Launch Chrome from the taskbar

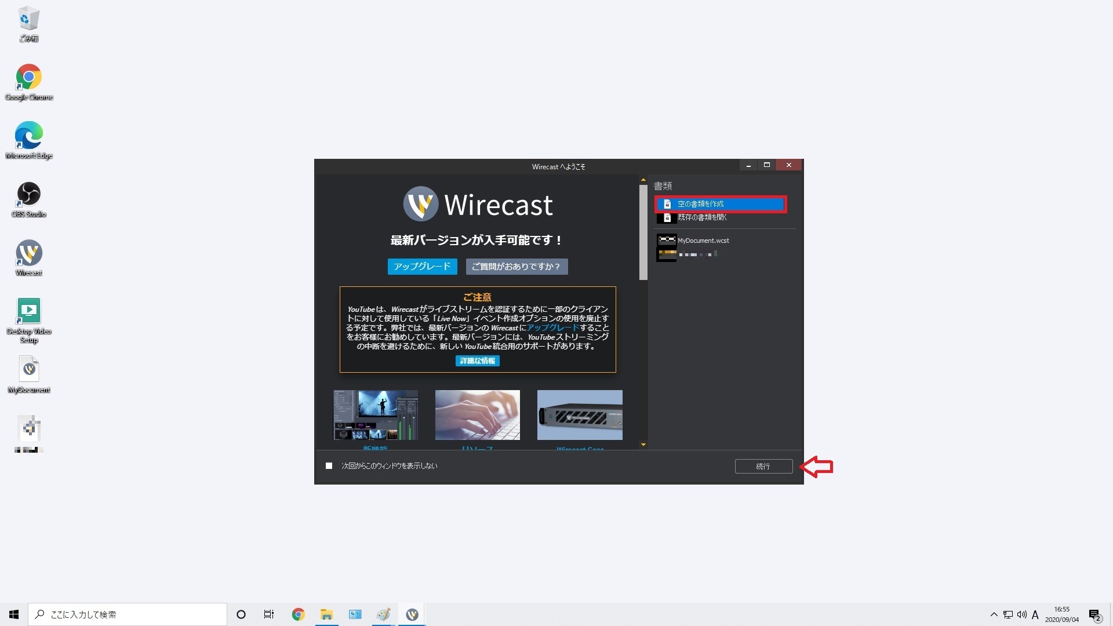[298, 614]
